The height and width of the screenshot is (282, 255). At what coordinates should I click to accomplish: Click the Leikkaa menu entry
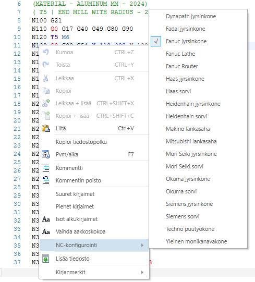click(94, 78)
